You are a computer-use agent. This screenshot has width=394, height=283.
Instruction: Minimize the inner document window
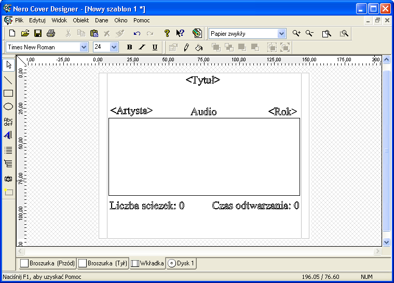pos(368,21)
